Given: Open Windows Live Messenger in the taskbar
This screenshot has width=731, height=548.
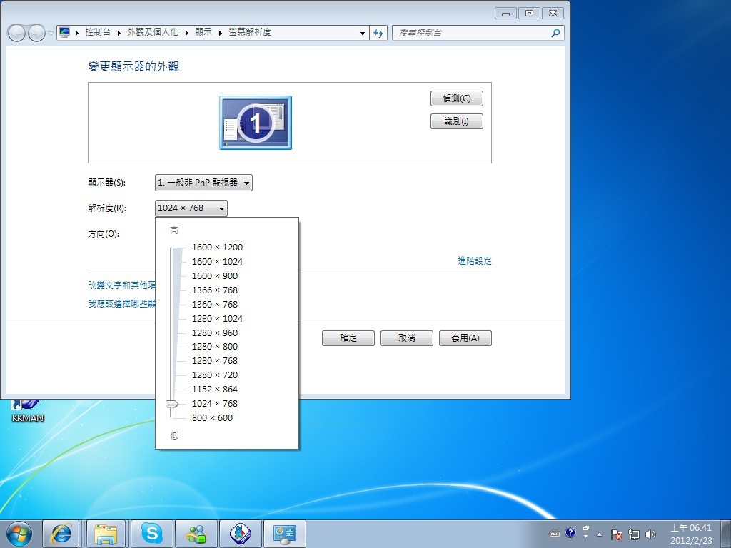Looking at the screenshot, I should point(196,533).
